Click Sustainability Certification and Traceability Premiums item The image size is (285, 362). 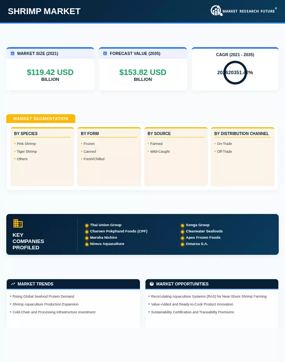tap(192, 312)
